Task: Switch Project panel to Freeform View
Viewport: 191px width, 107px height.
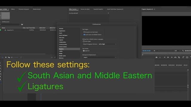Action: pos(9,57)
